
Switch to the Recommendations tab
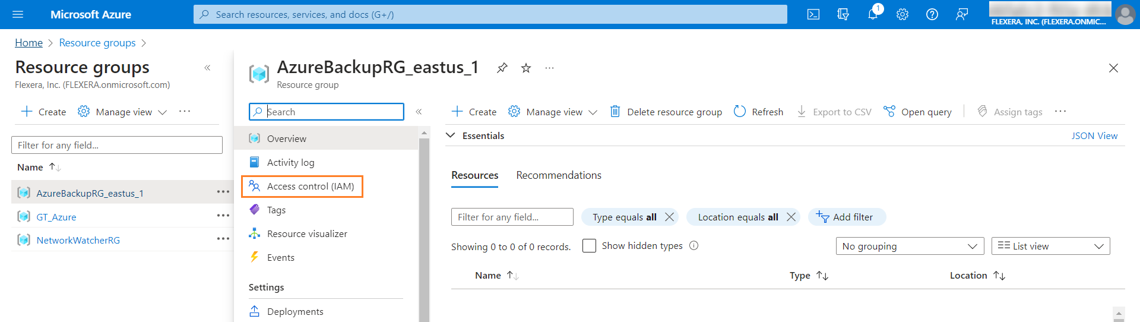tap(558, 175)
